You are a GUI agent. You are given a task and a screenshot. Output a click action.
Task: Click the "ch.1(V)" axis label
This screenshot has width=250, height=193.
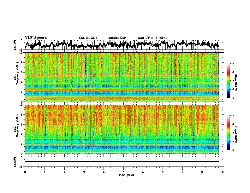point(15,45)
